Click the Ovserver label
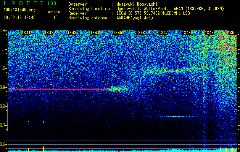 pos(77,4)
